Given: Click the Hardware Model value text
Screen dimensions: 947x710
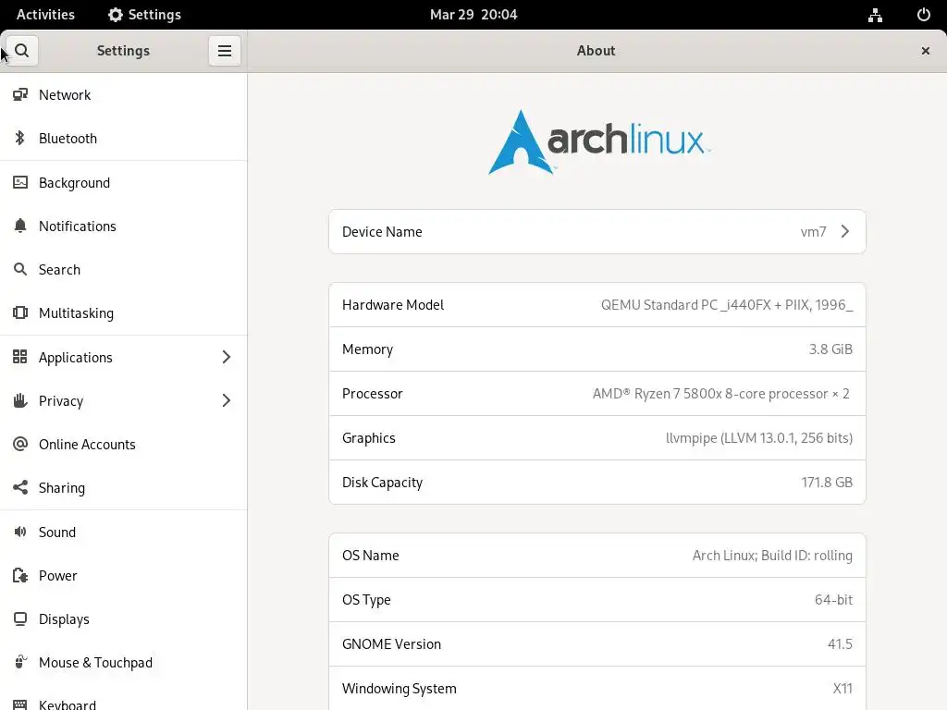Looking at the screenshot, I should click(727, 305).
